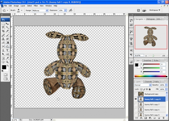
Task: Select the Move tool
Action: click(7, 24)
